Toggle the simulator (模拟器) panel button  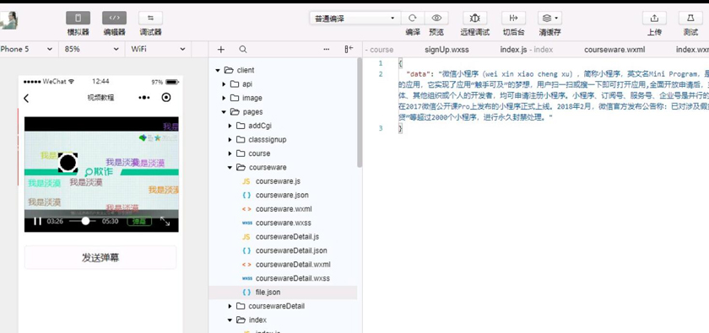coord(78,18)
